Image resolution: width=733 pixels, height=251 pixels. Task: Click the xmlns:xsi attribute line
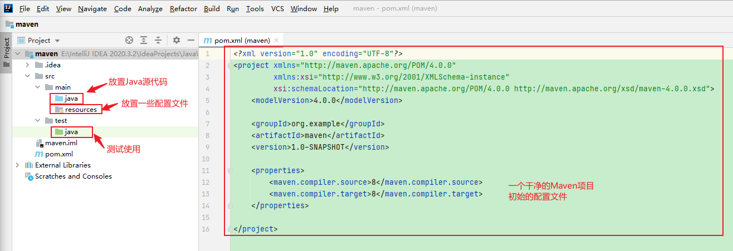[392, 77]
